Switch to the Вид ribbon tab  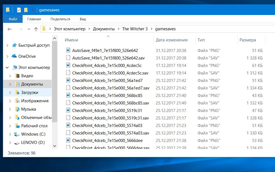(83, 19)
